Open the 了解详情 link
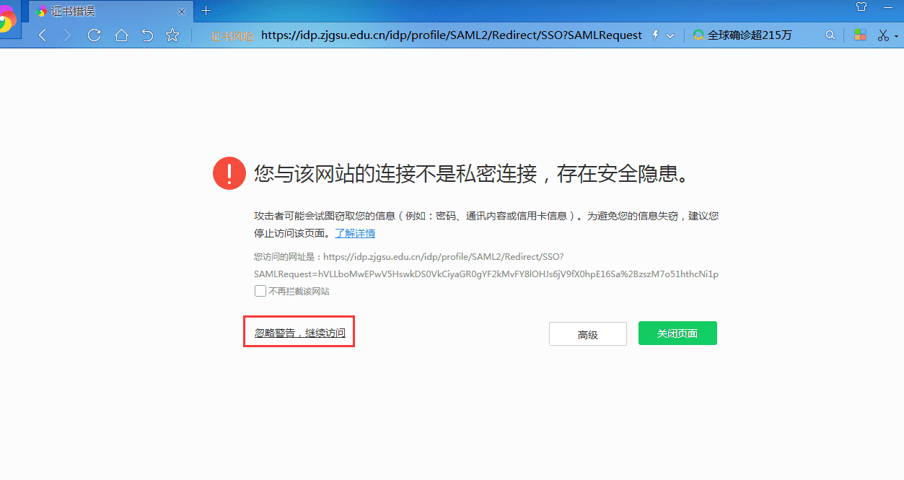The image size is (904, 480). pos(355,233)
